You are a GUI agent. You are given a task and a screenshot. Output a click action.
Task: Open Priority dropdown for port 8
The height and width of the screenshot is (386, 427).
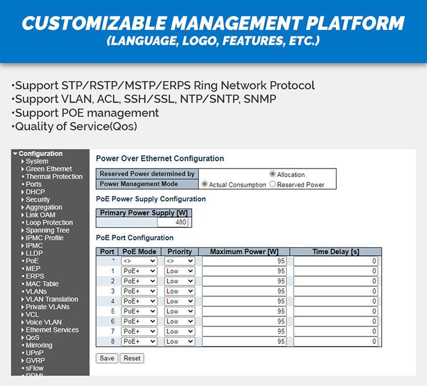coord(179,342)
